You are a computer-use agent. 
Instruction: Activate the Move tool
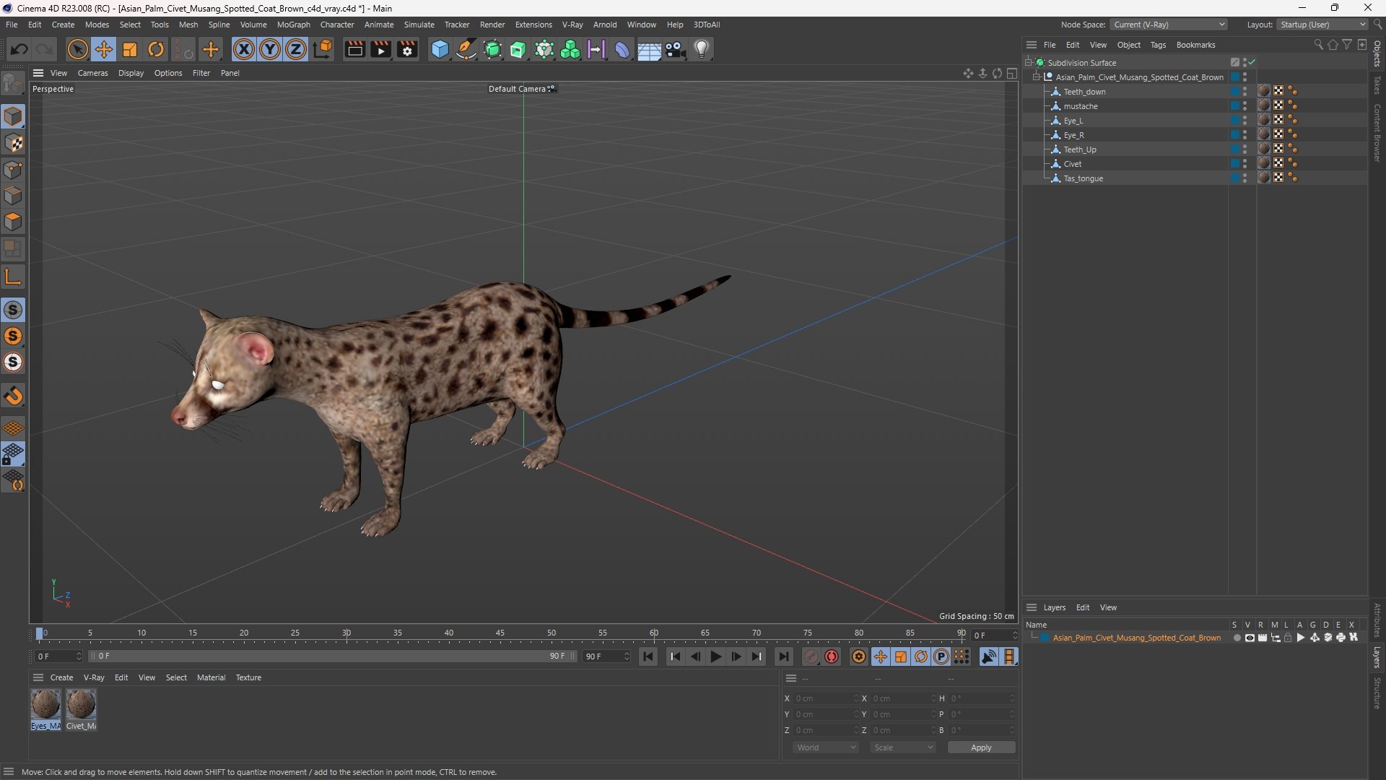(x=104, y=49)
